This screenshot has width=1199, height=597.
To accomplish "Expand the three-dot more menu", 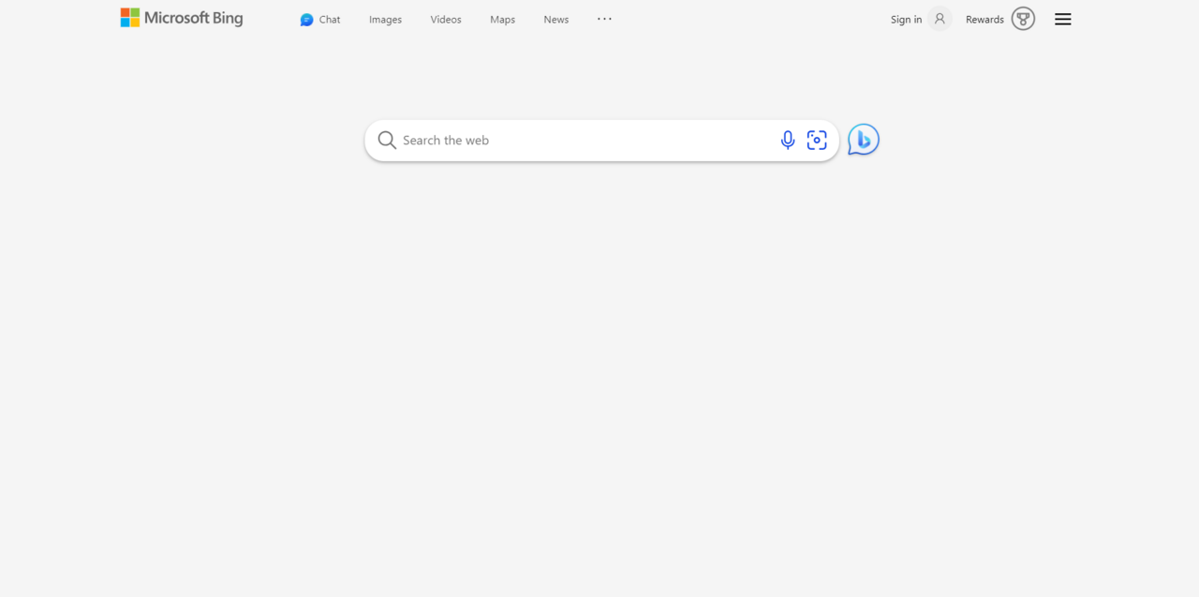I will tap(604, 19).
